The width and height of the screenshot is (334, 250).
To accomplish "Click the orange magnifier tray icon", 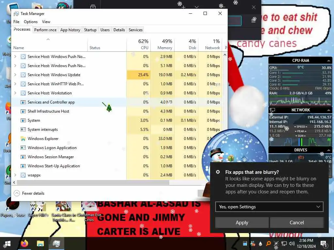I will coord(268,243).
